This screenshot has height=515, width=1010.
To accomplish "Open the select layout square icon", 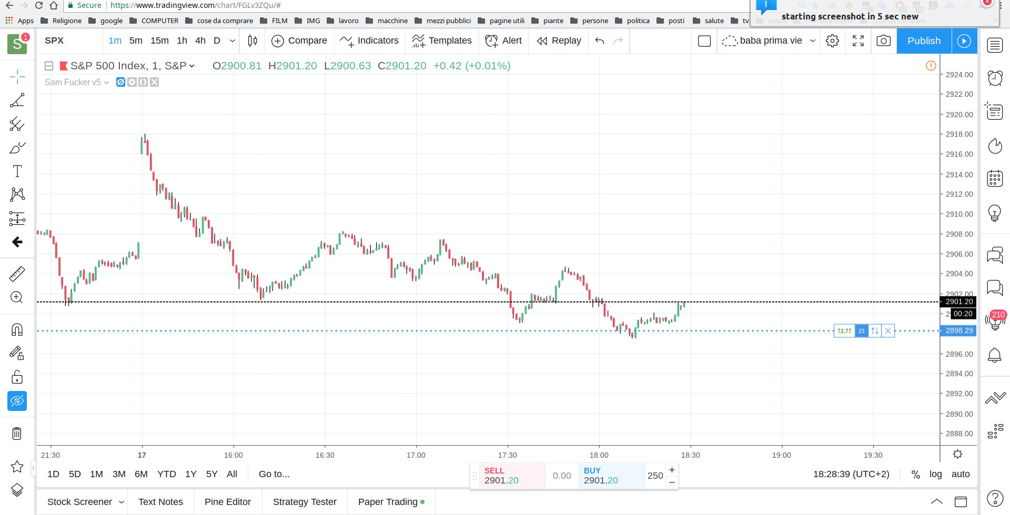I will click(x=704, y=40).
